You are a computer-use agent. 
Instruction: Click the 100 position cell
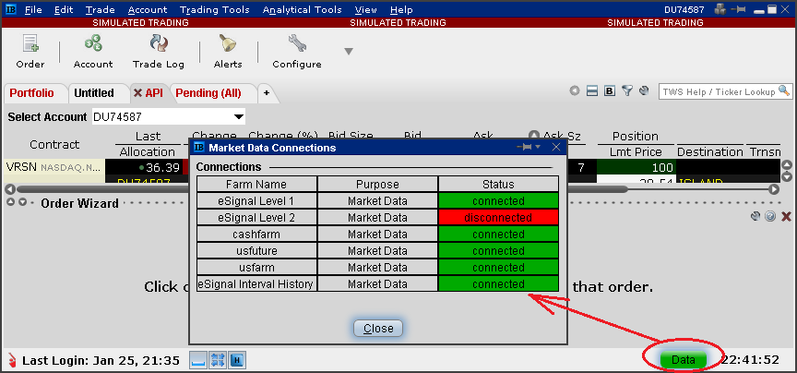[636, 167]
